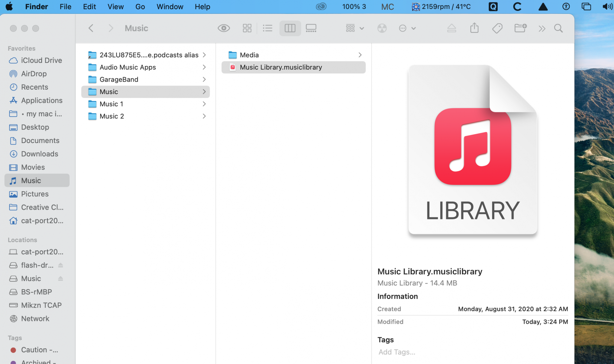Expand the 243LU875E5 podcasts alias folder
This screenshot has height=364, width=614.
pos(204,55)
